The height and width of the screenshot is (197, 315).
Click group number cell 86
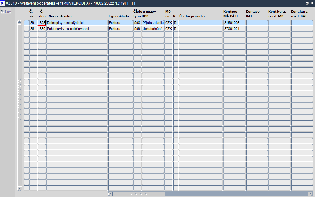point(33,29)
